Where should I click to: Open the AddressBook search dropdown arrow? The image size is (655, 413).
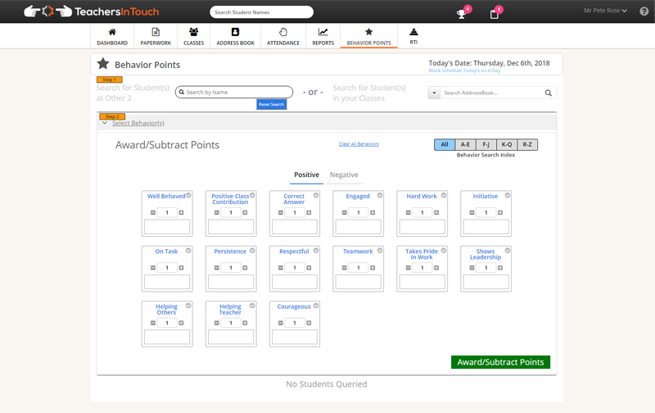pyautogui.click(x=433, y=93)
